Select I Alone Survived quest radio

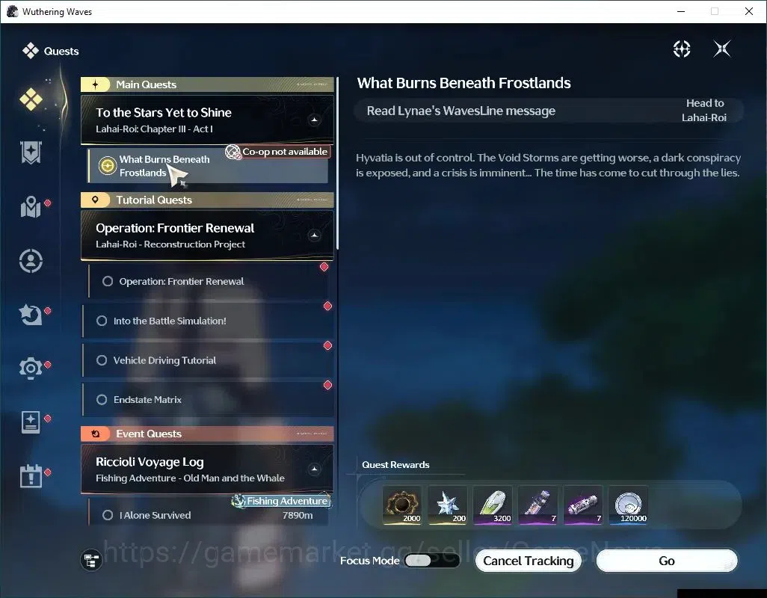tap(108, 515)
